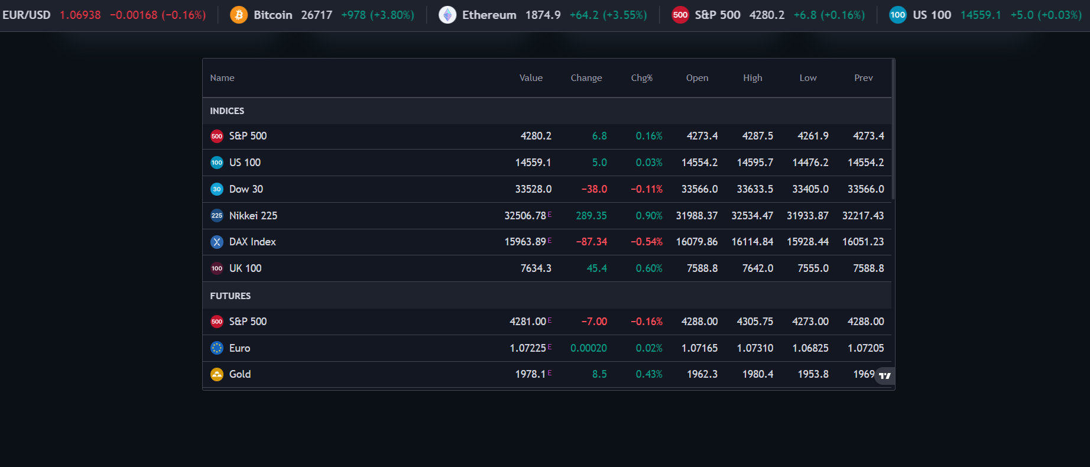Click the widget's vertical scrollbar
This screenshot has height=467, width=1090.
[893, 129]
